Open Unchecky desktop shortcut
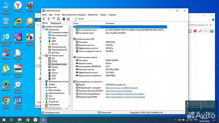The width and height of the screenshot is (219, 123). pyautogui.click(x=30, y=22)
